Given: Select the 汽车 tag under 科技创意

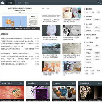Looking at the screenshot, I should [93, 74].
